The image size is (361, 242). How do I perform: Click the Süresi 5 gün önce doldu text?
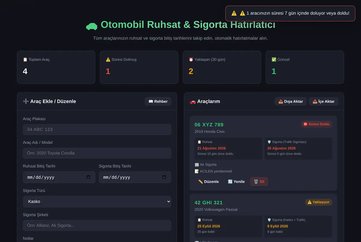[284, 154]
